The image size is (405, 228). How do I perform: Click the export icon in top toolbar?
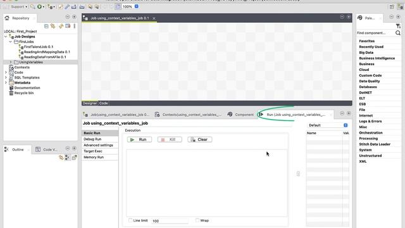click(73, 7)
